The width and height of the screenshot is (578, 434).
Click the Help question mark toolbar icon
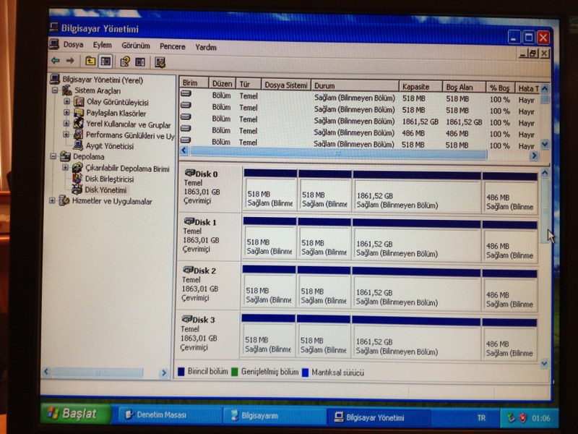125,61
